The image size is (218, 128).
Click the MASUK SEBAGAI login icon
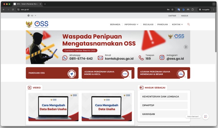click(141, 87)
